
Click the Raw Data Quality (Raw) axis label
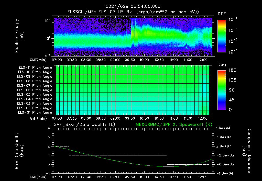(x=19, y=151)
